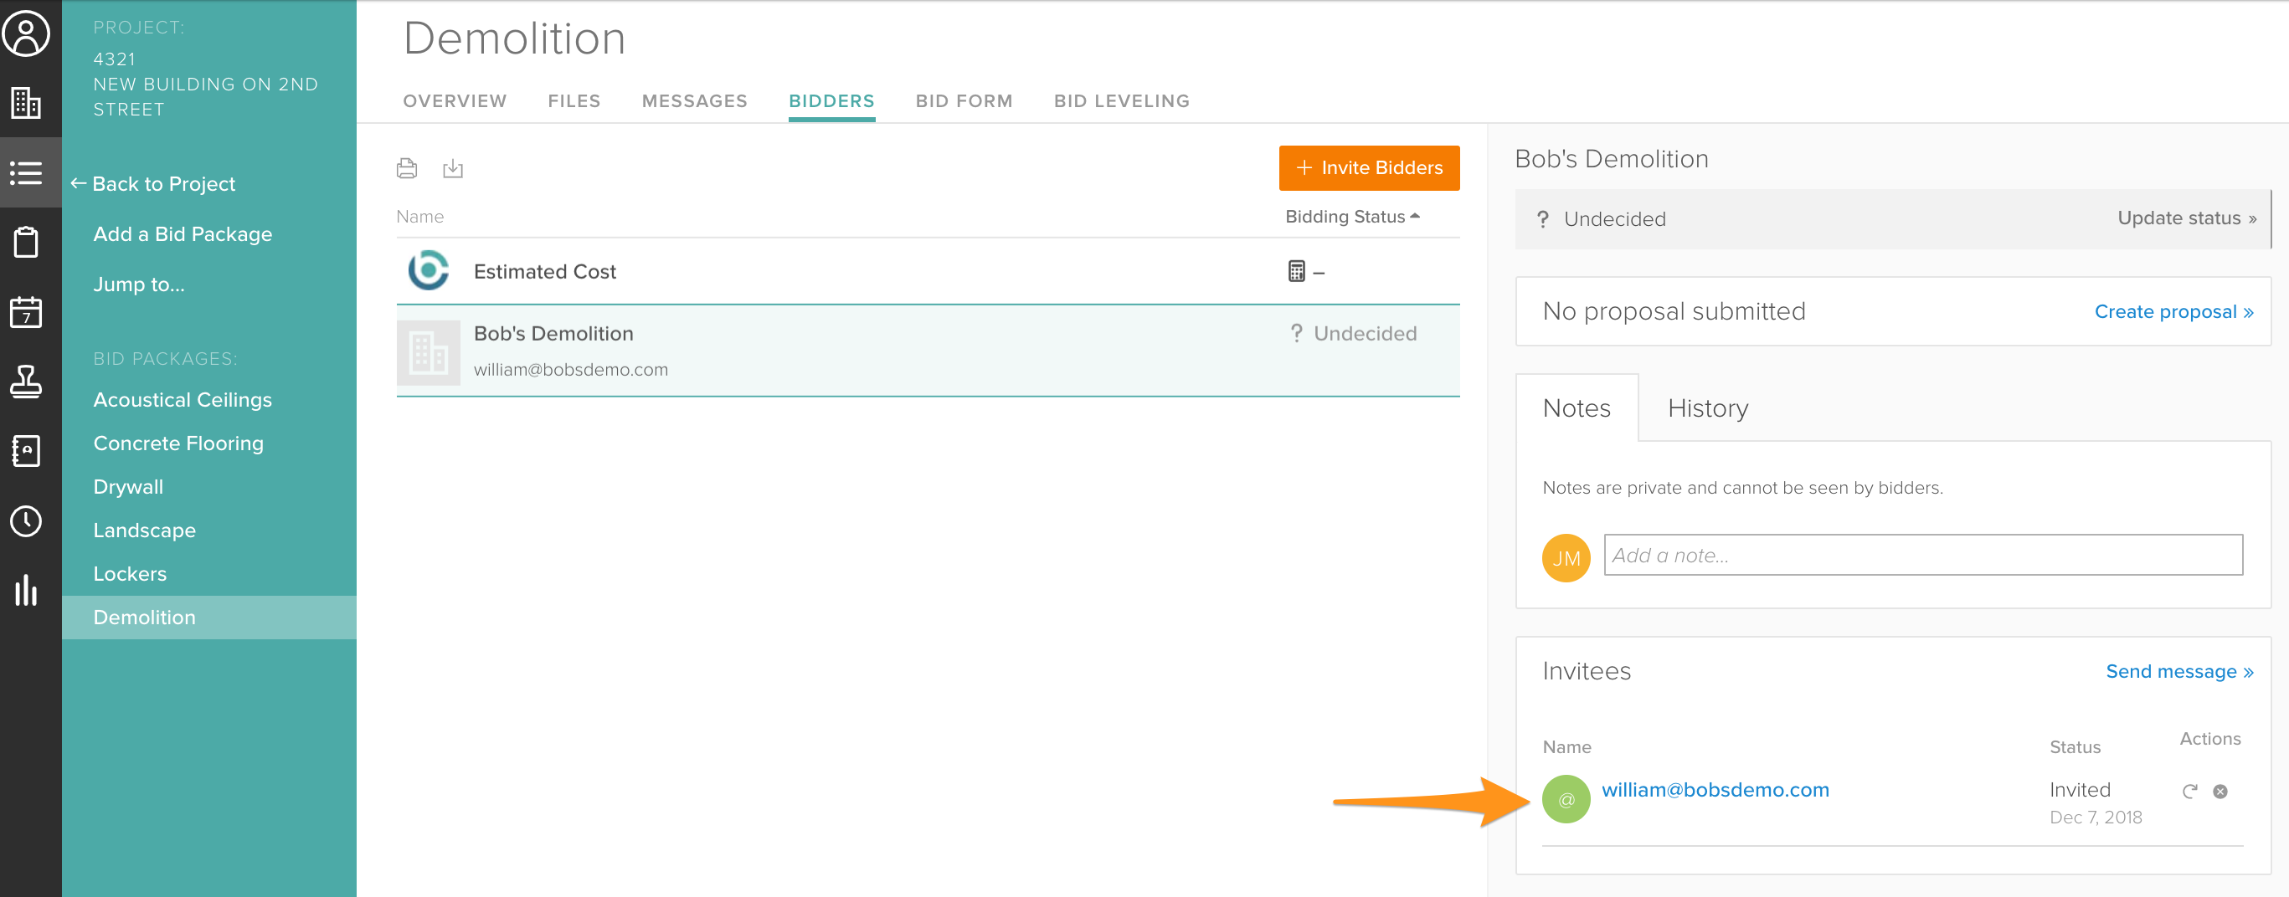Image resolution: width=2289 pixels, height=897 pixels.
Task: Resend invitation to william@bobsdemo.com
Action: (2189, 792)
